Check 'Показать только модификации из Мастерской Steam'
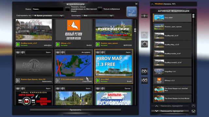209x117 pixels. (x=68, y=9)
